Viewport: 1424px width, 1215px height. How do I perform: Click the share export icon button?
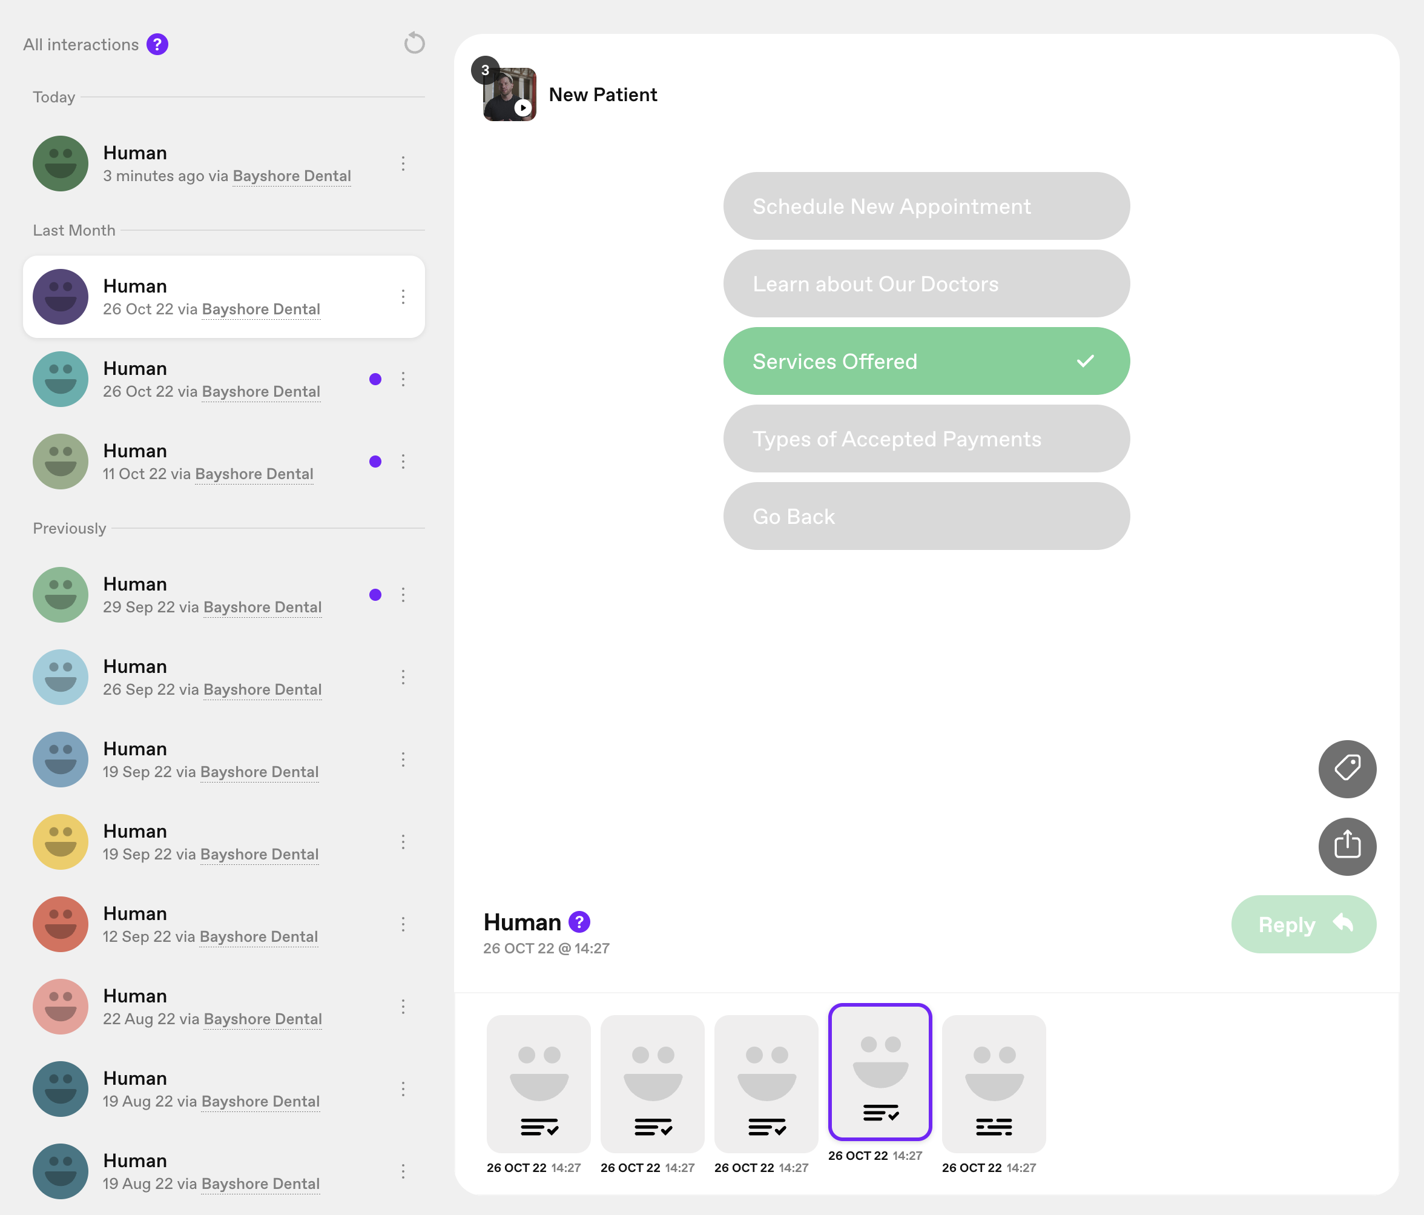pyautogui.click(x=1347, y=845)
